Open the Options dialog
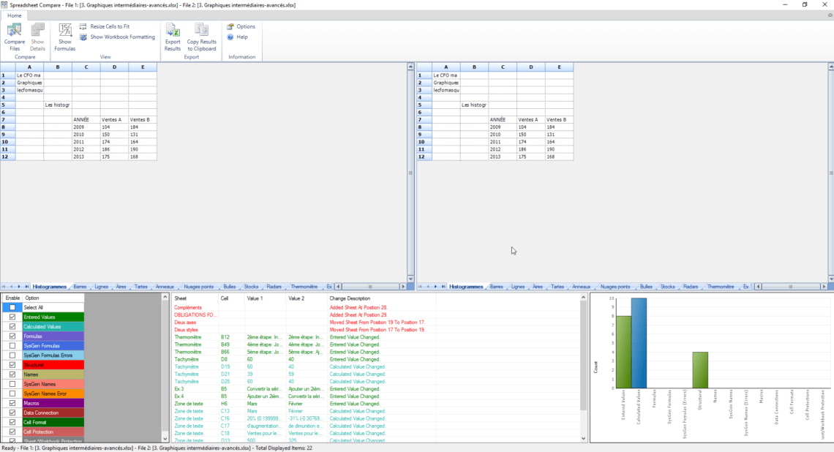Image resolution: width=834 pixels, height=452 pixels. point(241,26)
